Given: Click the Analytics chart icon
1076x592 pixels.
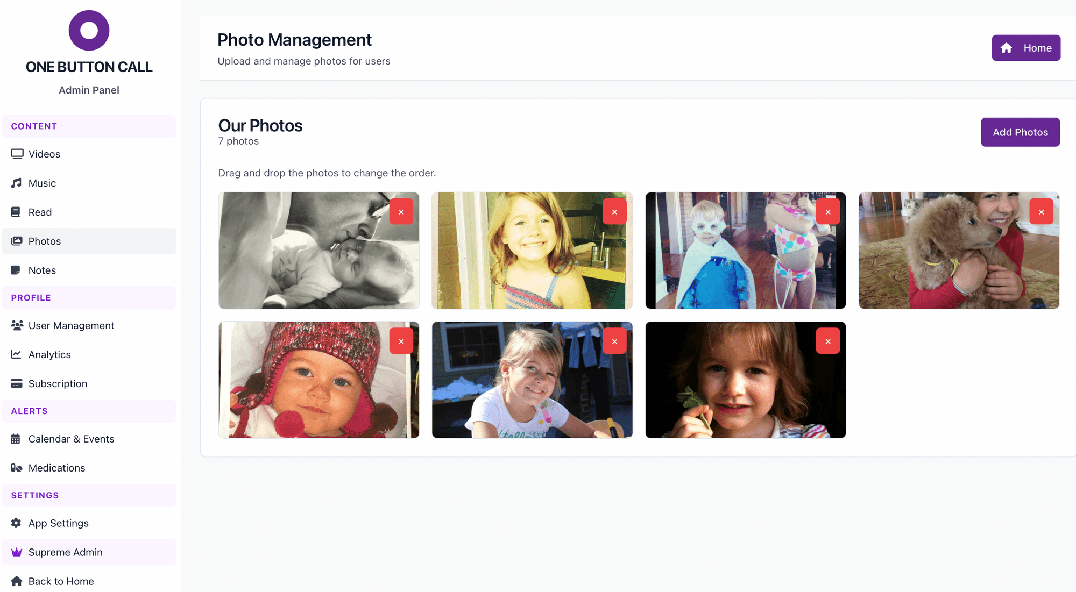Looking at the screenshot, I should [x=16, y=354].
